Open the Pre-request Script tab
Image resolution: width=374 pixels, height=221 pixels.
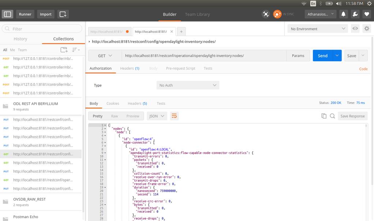181,68
